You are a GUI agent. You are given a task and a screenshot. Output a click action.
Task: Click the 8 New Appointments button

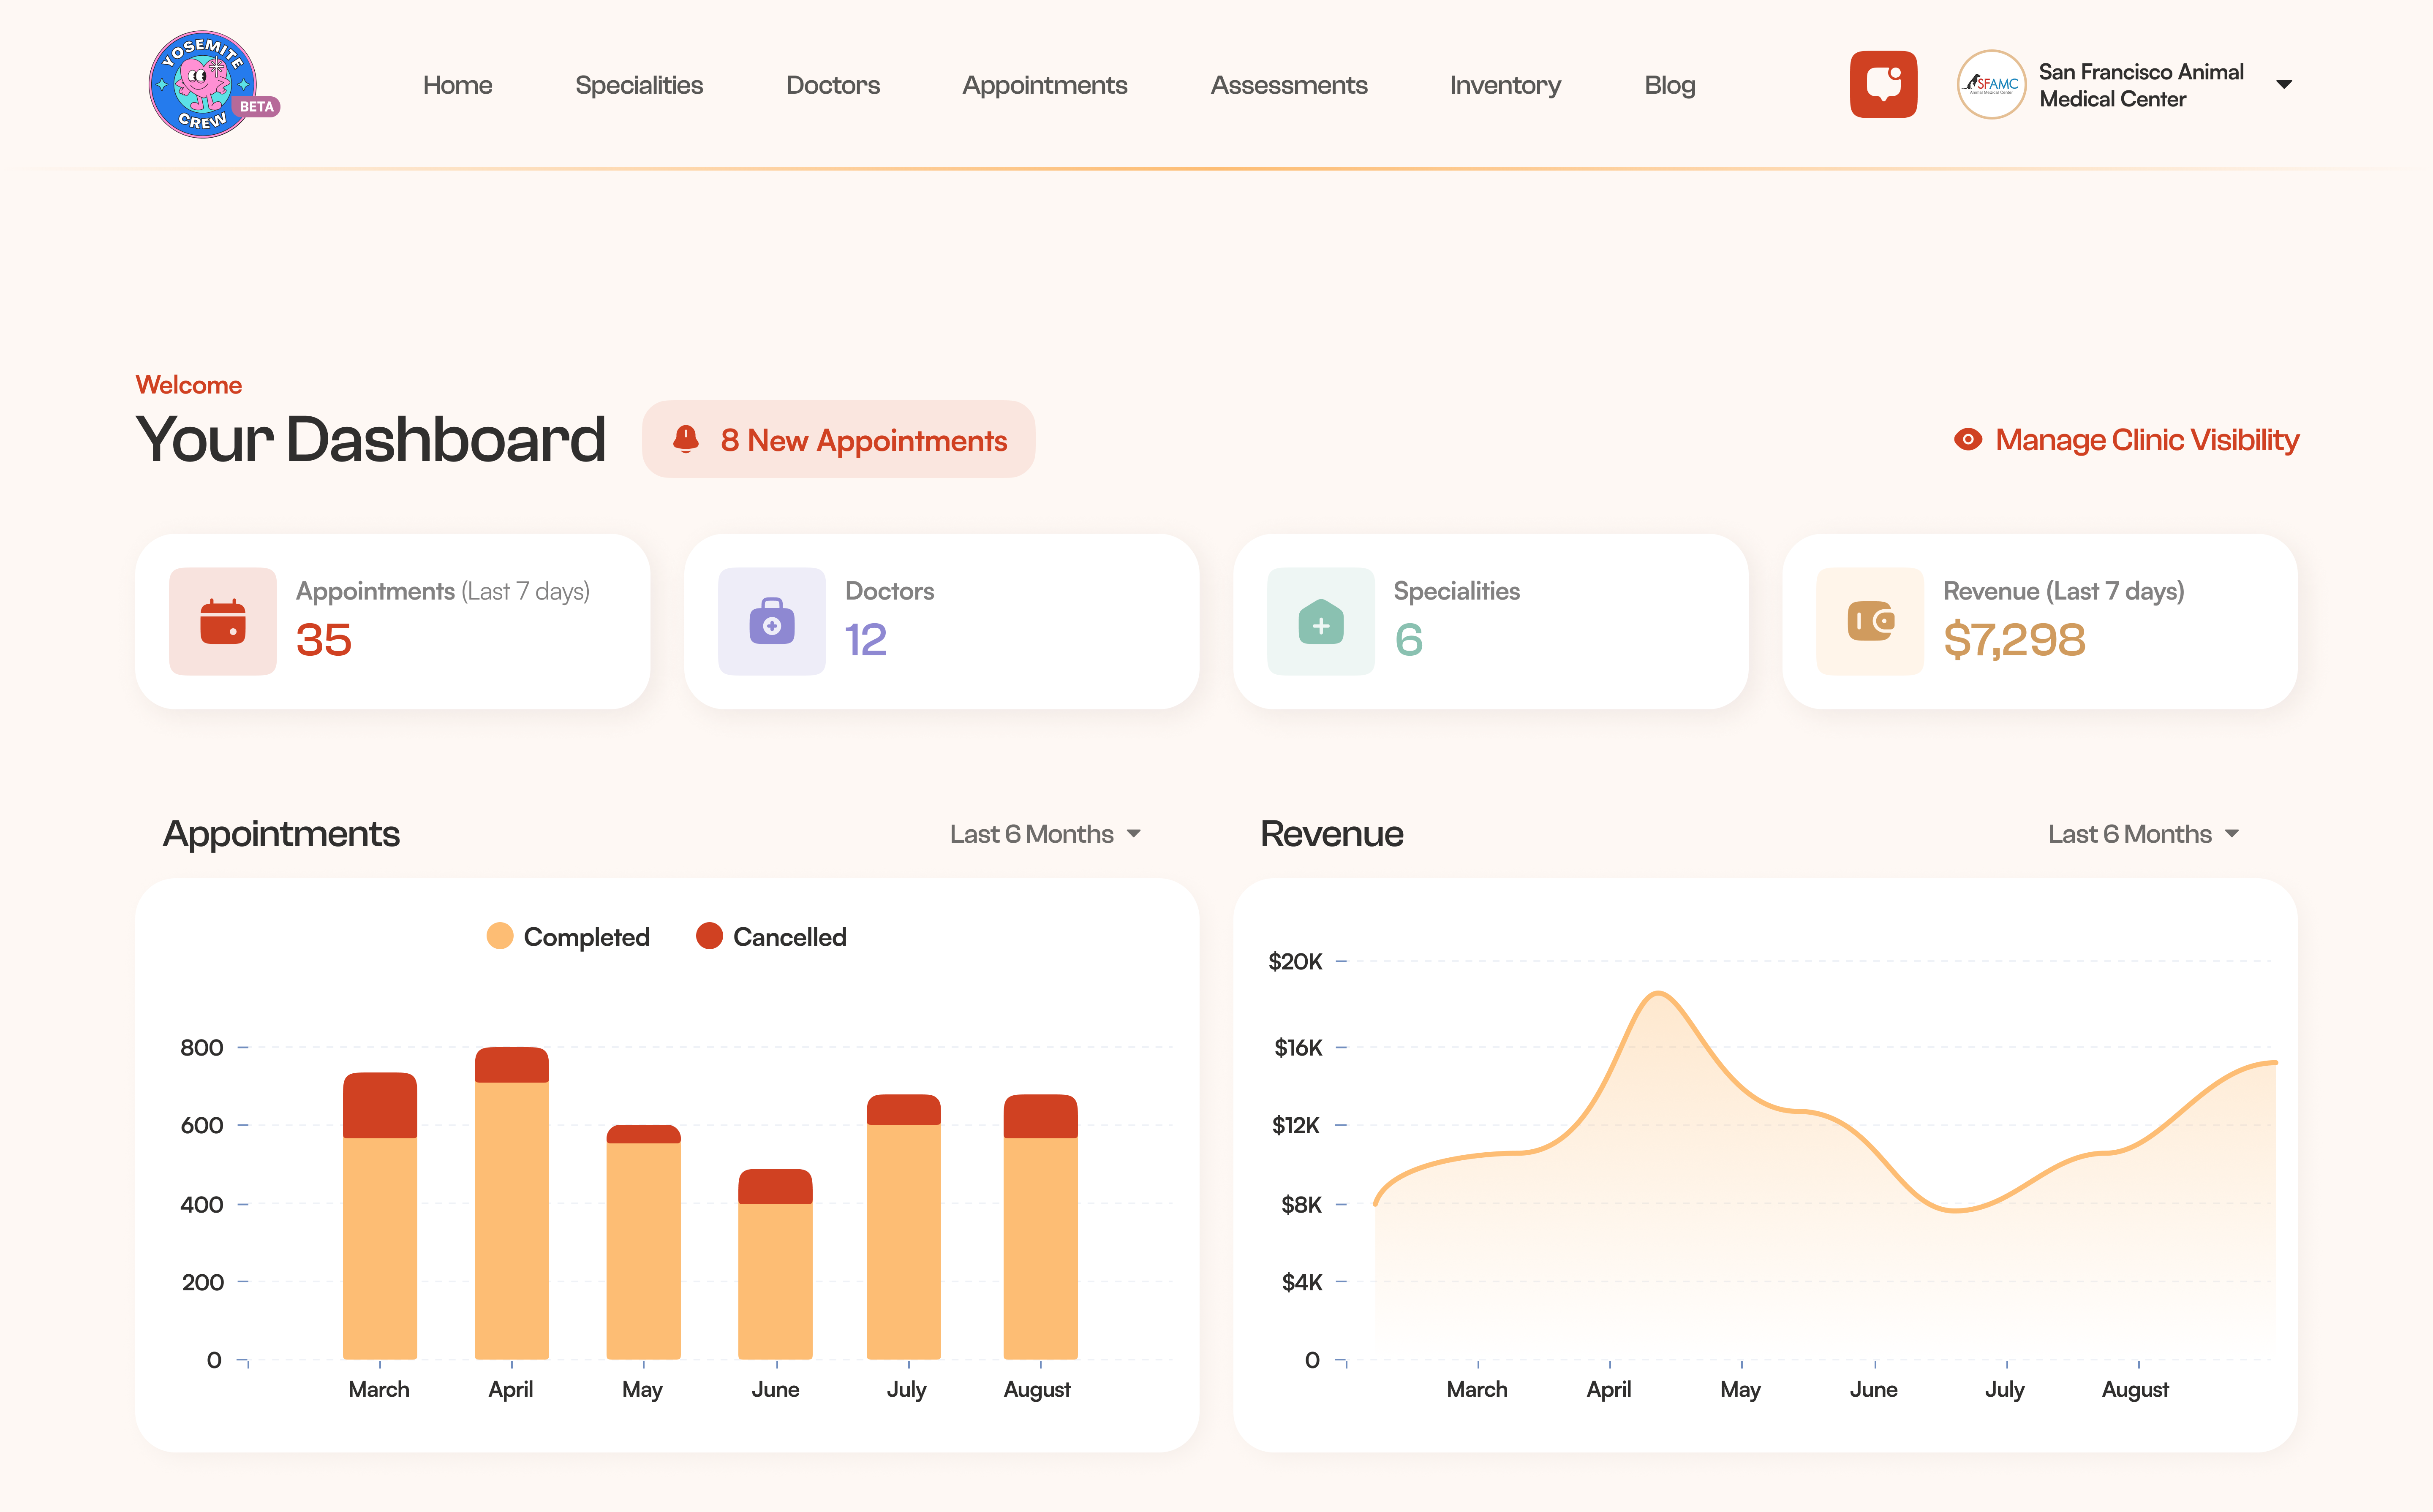click(x=838, y=439)
